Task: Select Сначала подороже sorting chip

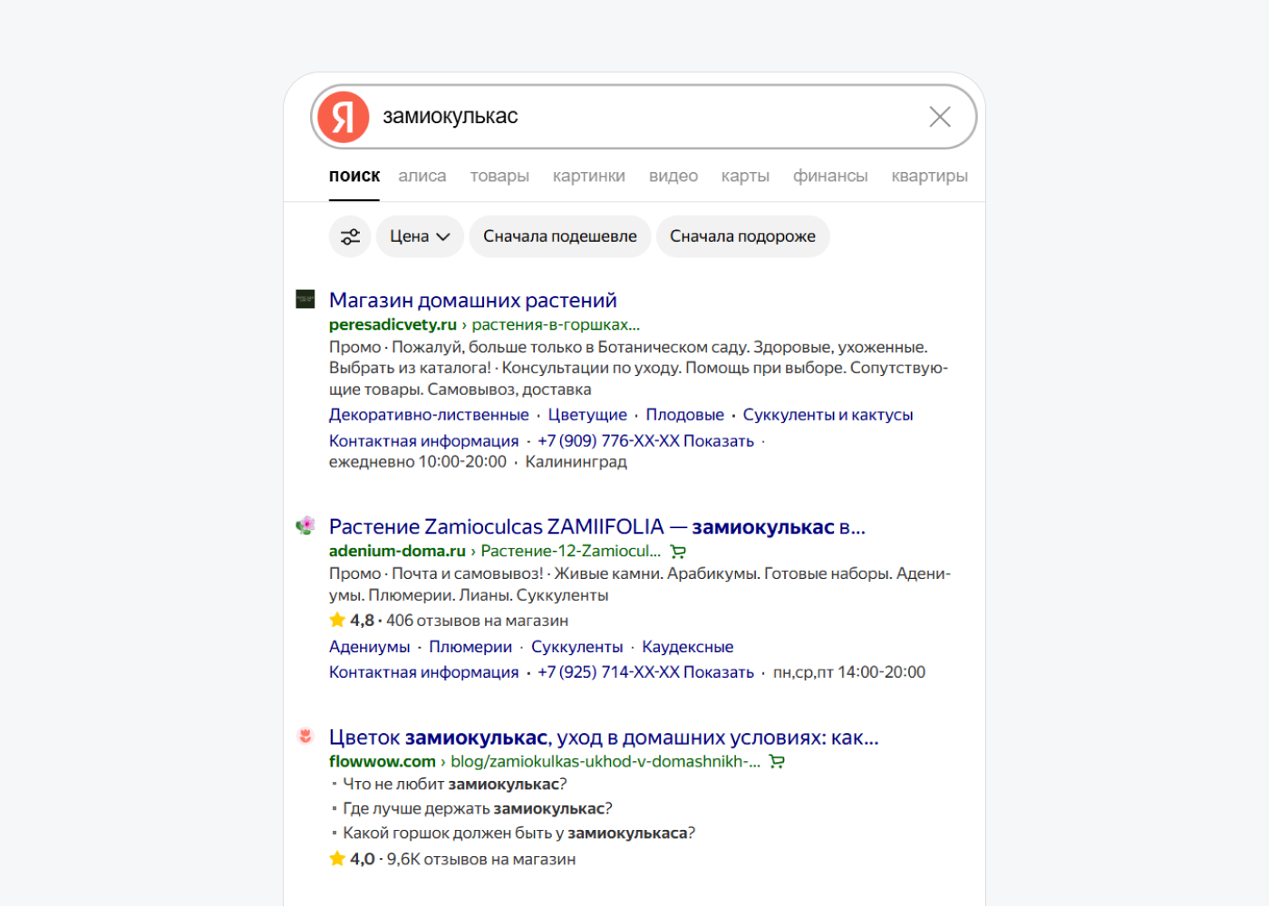Action: [742, 236]
